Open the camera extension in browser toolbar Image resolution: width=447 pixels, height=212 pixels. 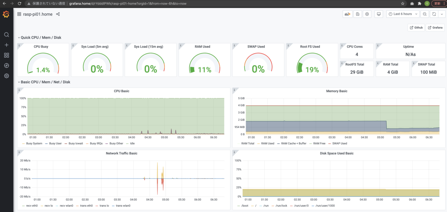412,3
